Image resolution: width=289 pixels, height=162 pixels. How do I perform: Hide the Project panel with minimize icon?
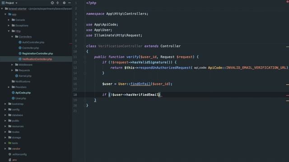pos(69,3)
